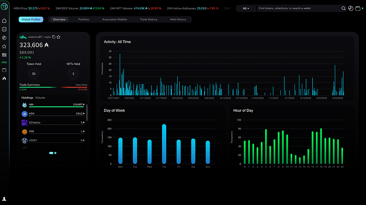Click the holdings list scrollbar
The height and width of the screenshot is (205, 366).
pyautogui.click(x=87, y=113)
